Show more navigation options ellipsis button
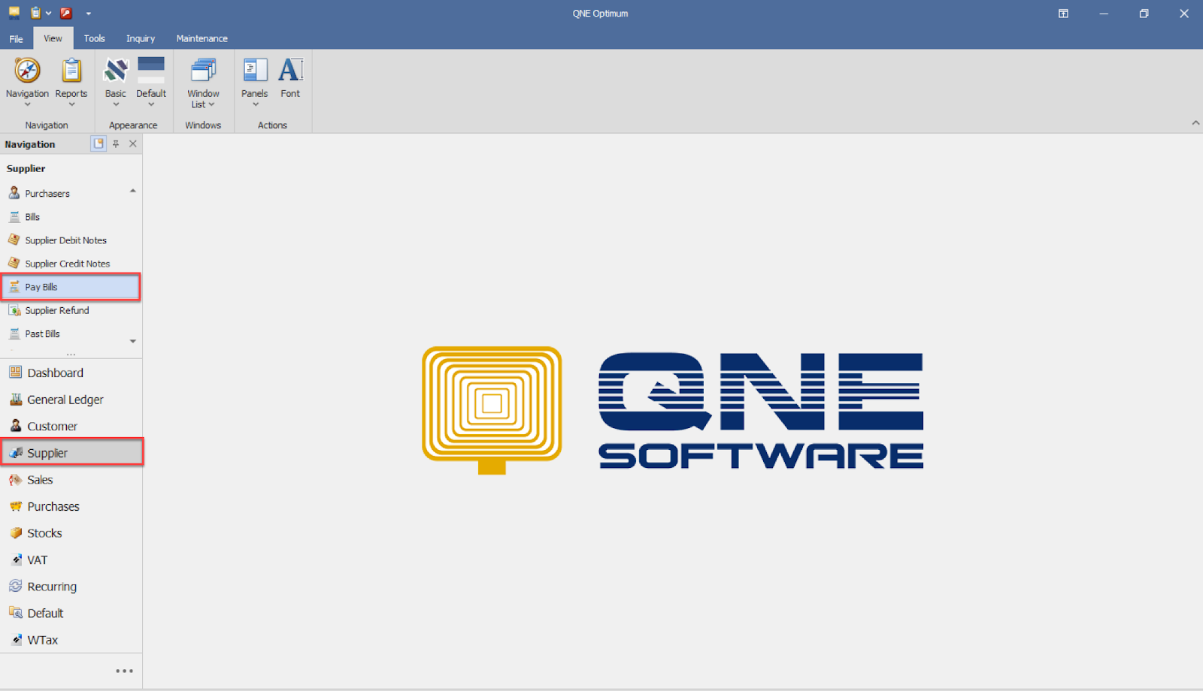Viewport: 1203px width, 691px height. (x=125, y=671)
